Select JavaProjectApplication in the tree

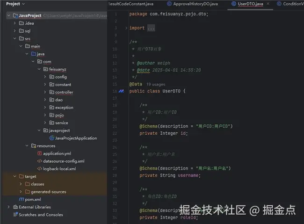76,138
